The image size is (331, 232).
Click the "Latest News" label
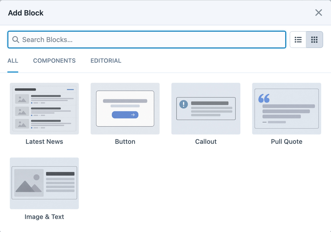point(44,141)
